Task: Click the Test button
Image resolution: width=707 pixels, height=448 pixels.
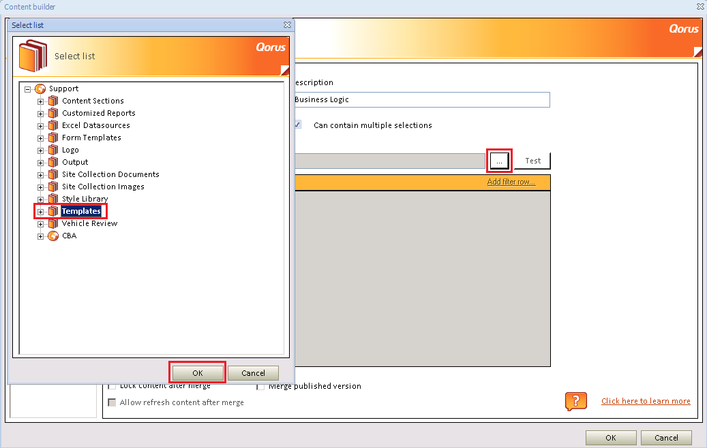Action: 532,161
